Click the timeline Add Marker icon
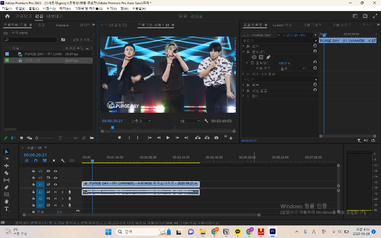This screenshot has width=381, height=238. (x=54, y=161)
